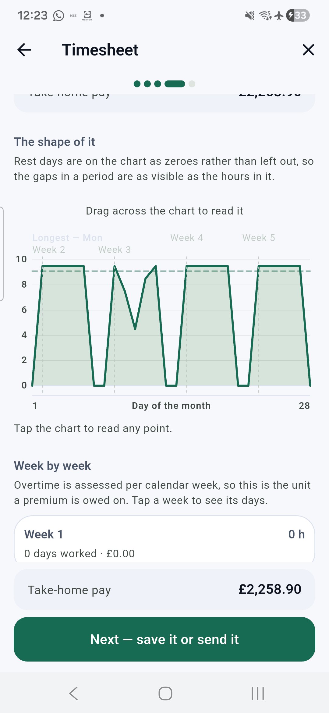Select the Week 5 marker on chart
The image size is (329, 713).
pos(259,238)
